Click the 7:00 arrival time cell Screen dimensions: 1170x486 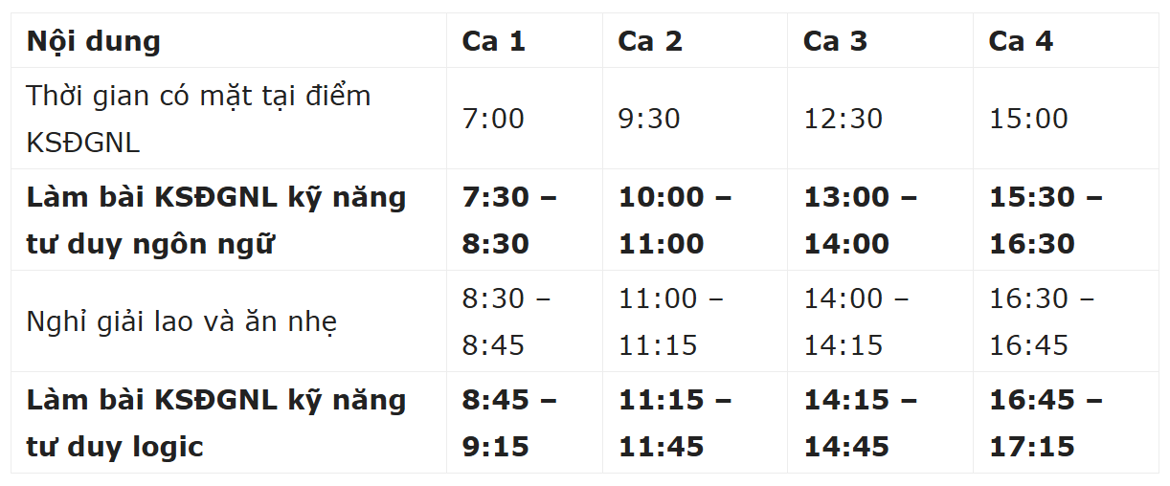coord(493,120)
